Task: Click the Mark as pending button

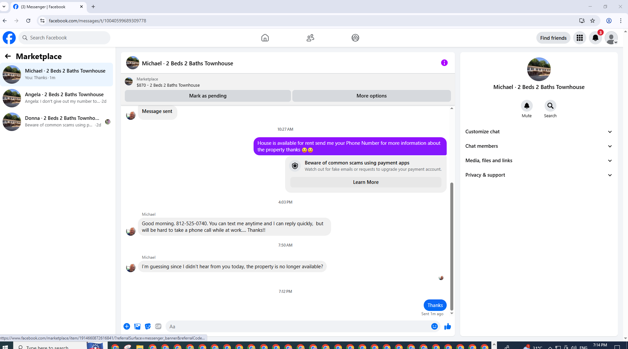Action: click(x=208, y=96)
